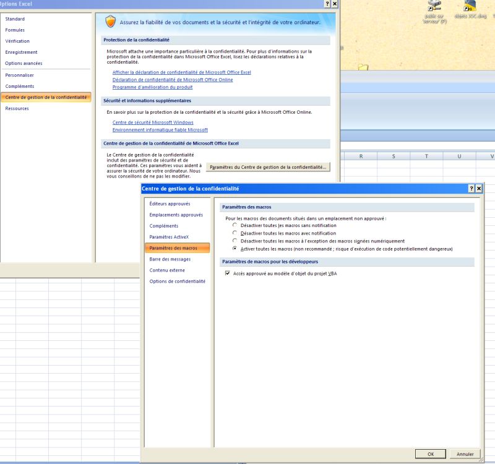Open the Formules category

[x=46, y=30]
